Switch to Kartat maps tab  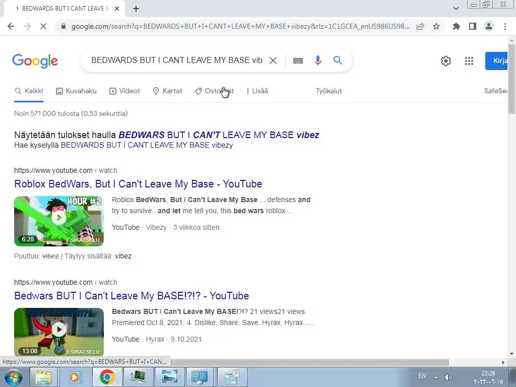(x=167, y=91)
